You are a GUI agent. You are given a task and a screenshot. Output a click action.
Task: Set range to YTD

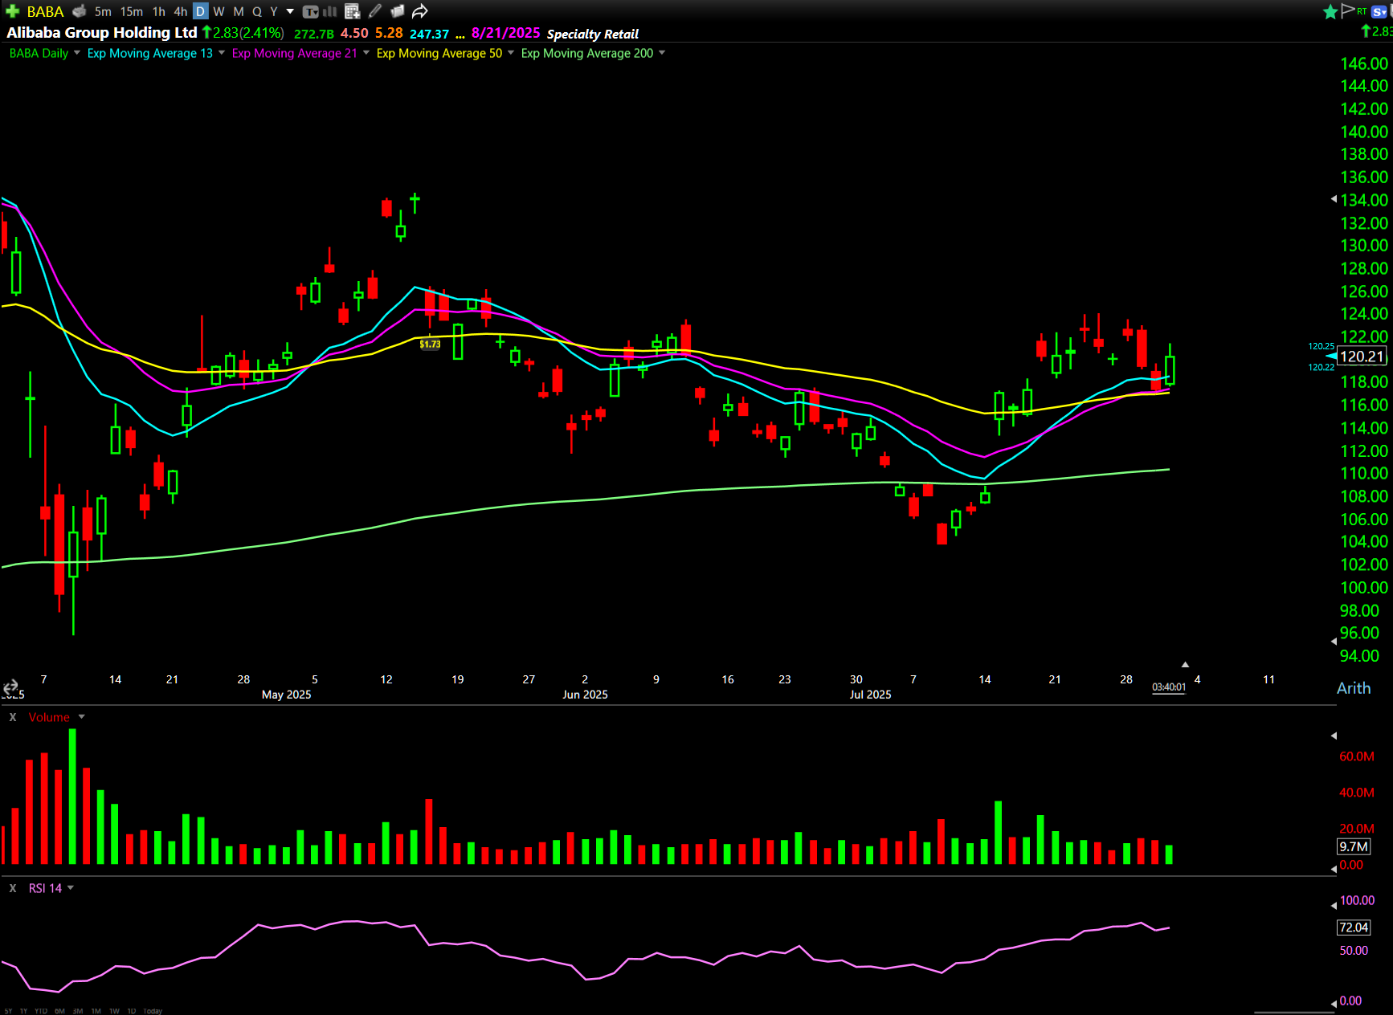pos(41,1011)
